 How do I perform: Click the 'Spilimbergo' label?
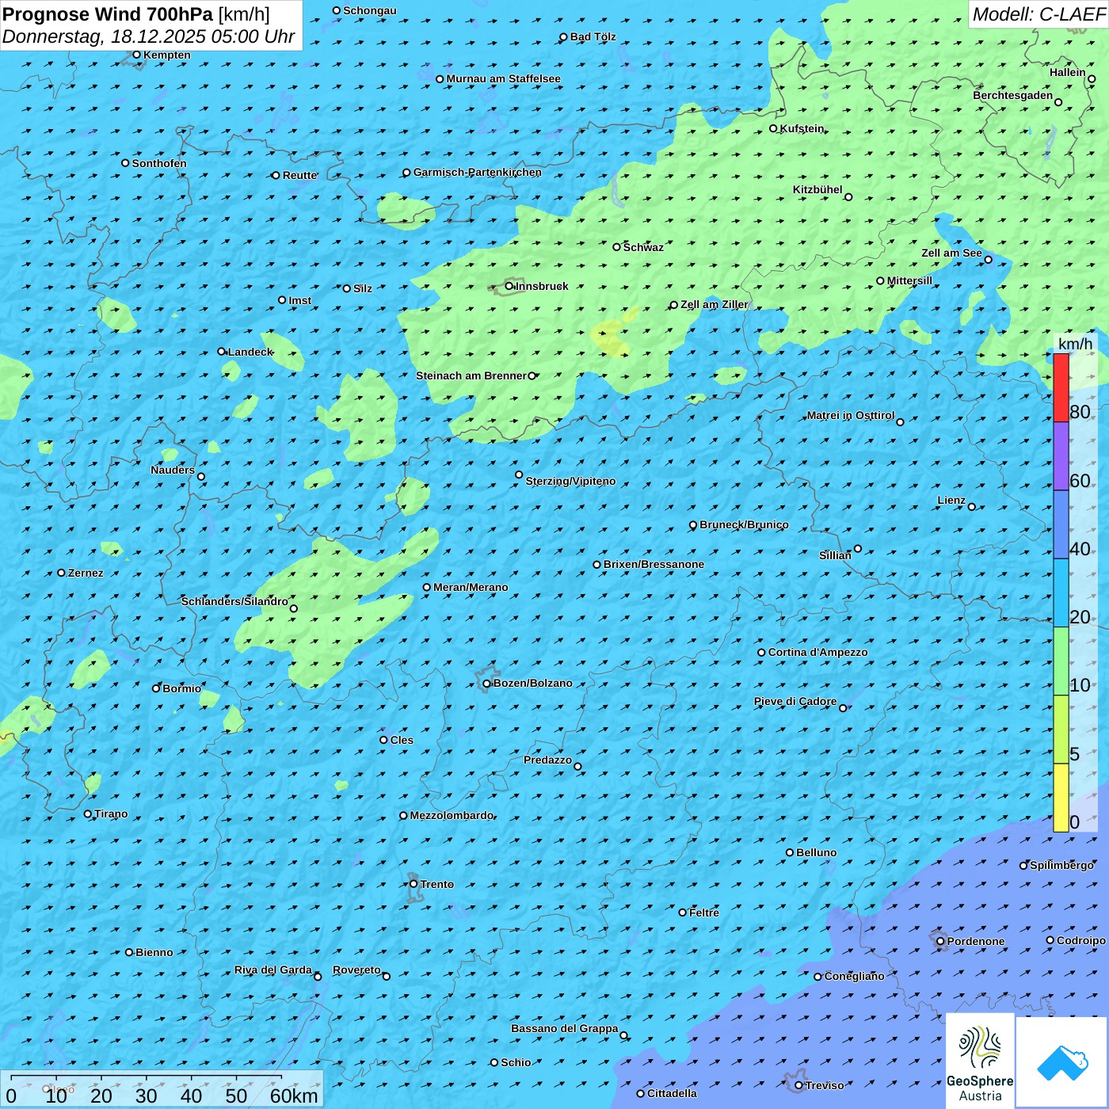pyautogui.click(x=1061, y=865)
